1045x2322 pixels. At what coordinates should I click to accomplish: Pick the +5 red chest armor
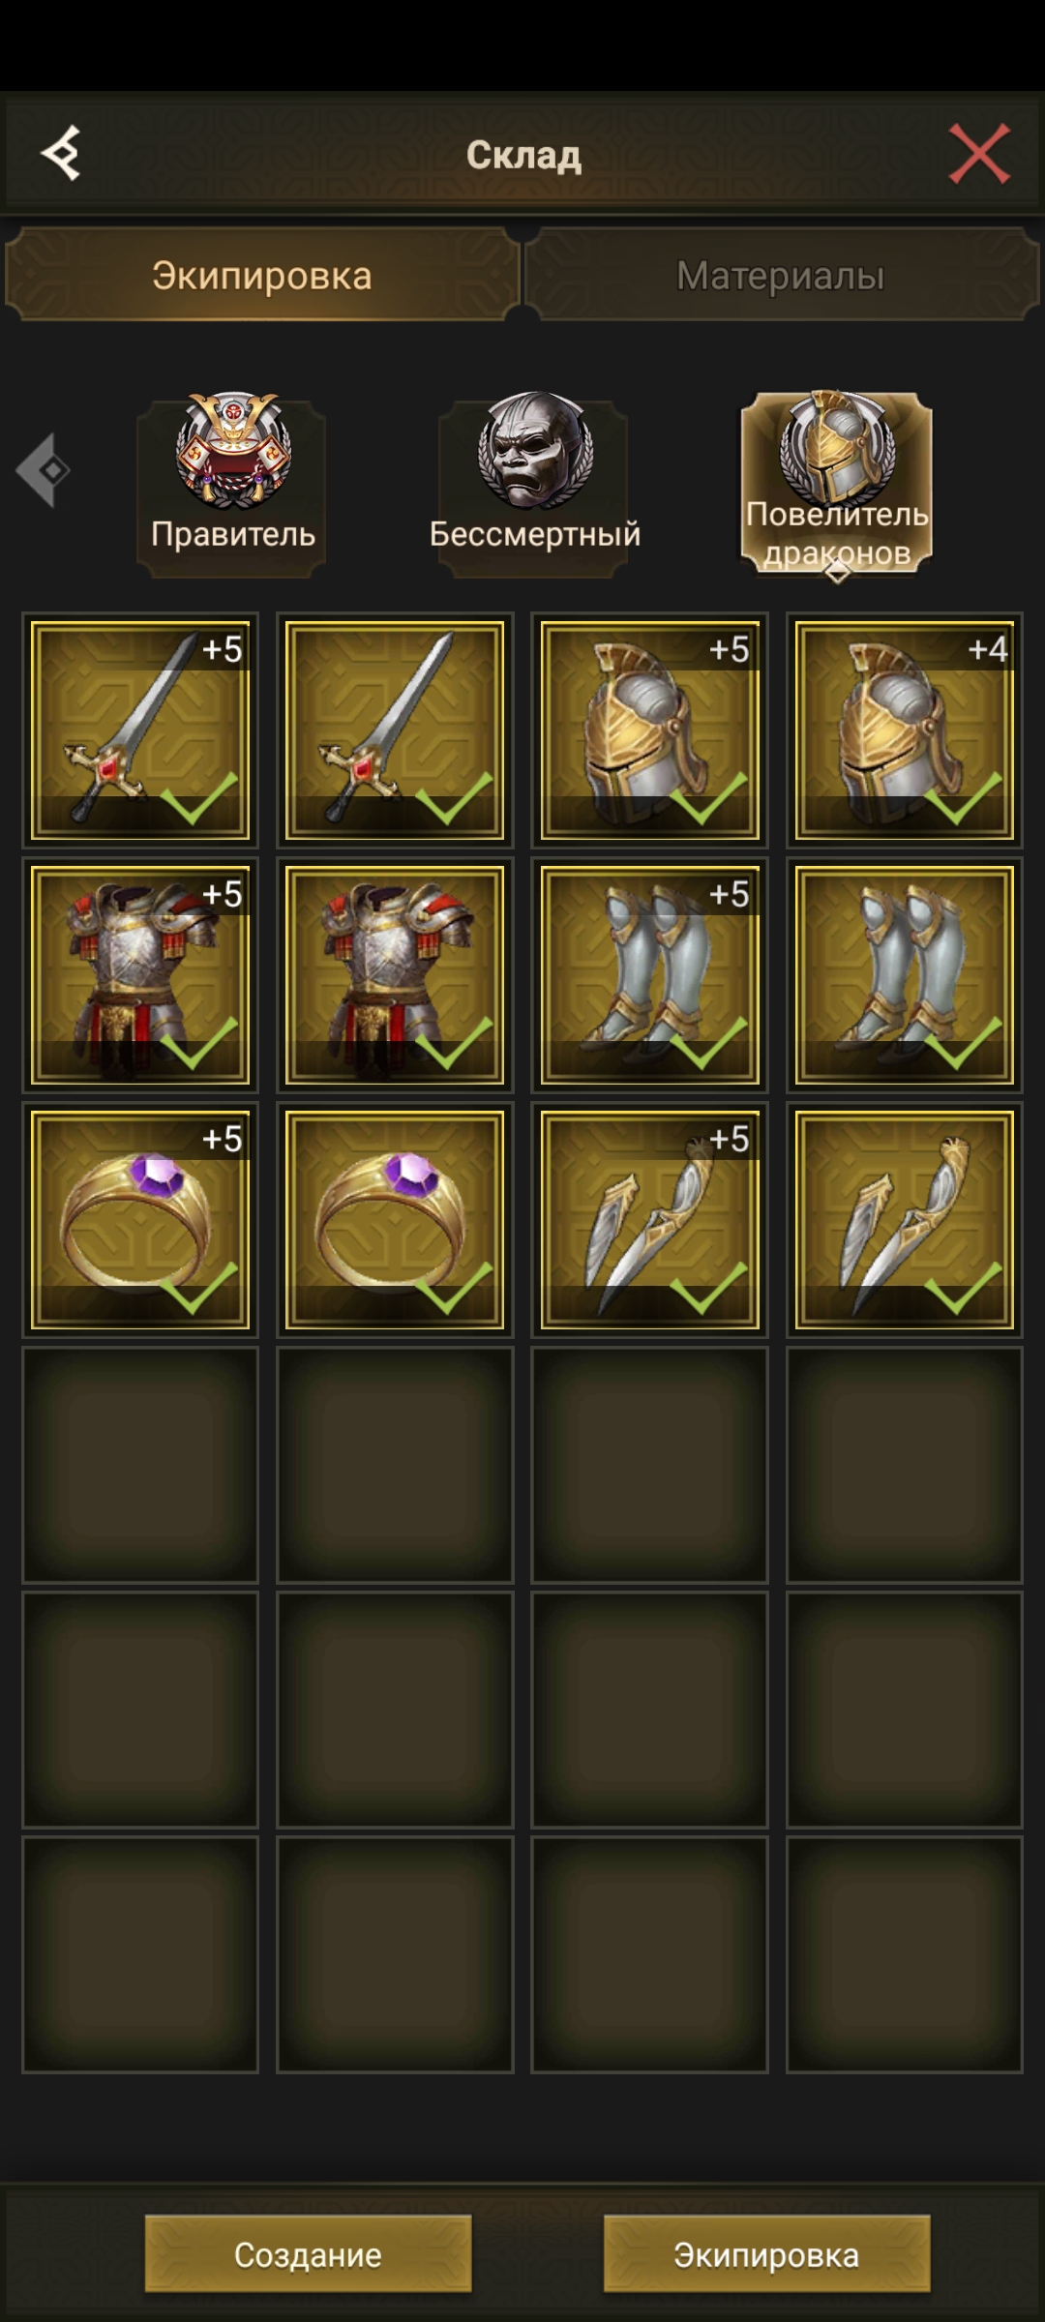click(x=140, y=975)
